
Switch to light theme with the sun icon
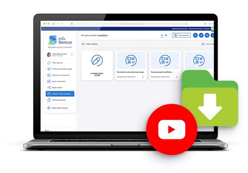pyautogui.click(x=162, y=35)
